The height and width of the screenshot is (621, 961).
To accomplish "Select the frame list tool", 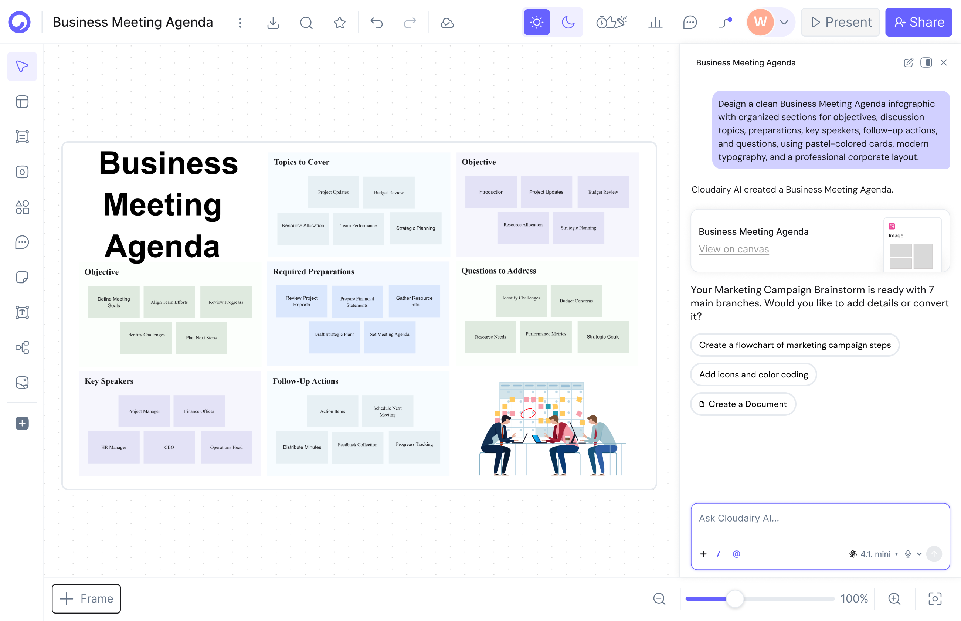I will pyautogui.click(x=22, y=137).
